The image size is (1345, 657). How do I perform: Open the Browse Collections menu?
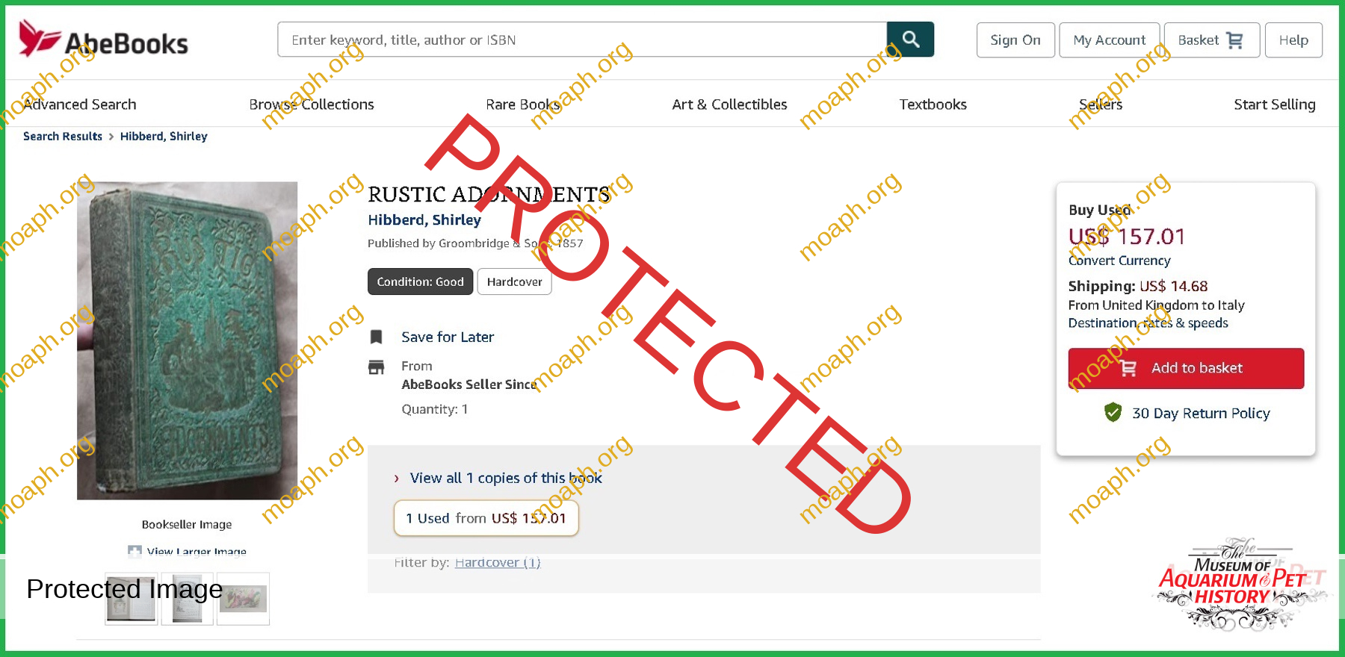pyautogui.click(x=312, y=105)
